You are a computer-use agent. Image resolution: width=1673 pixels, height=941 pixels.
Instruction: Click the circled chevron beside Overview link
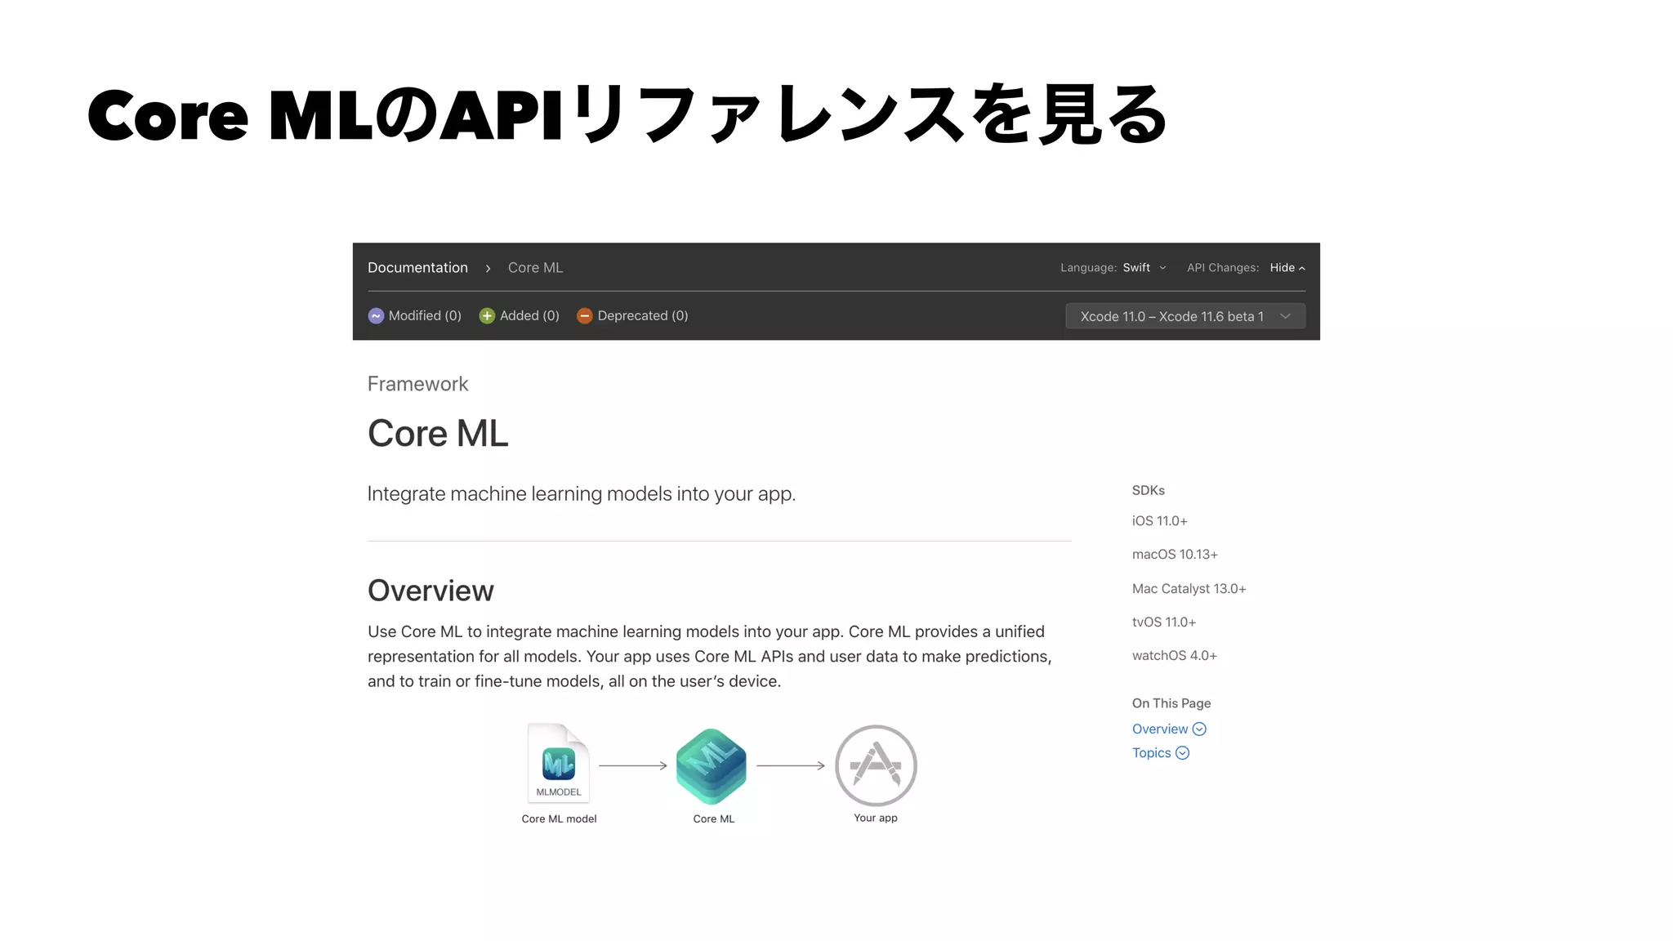coord(1199,729)
